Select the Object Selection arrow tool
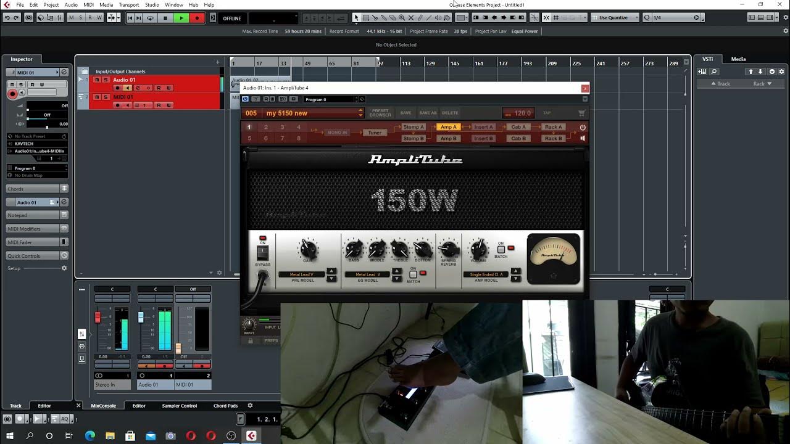The width and height of the screenshot is (790, 444). pyautogui.click(x=356, y=18)
